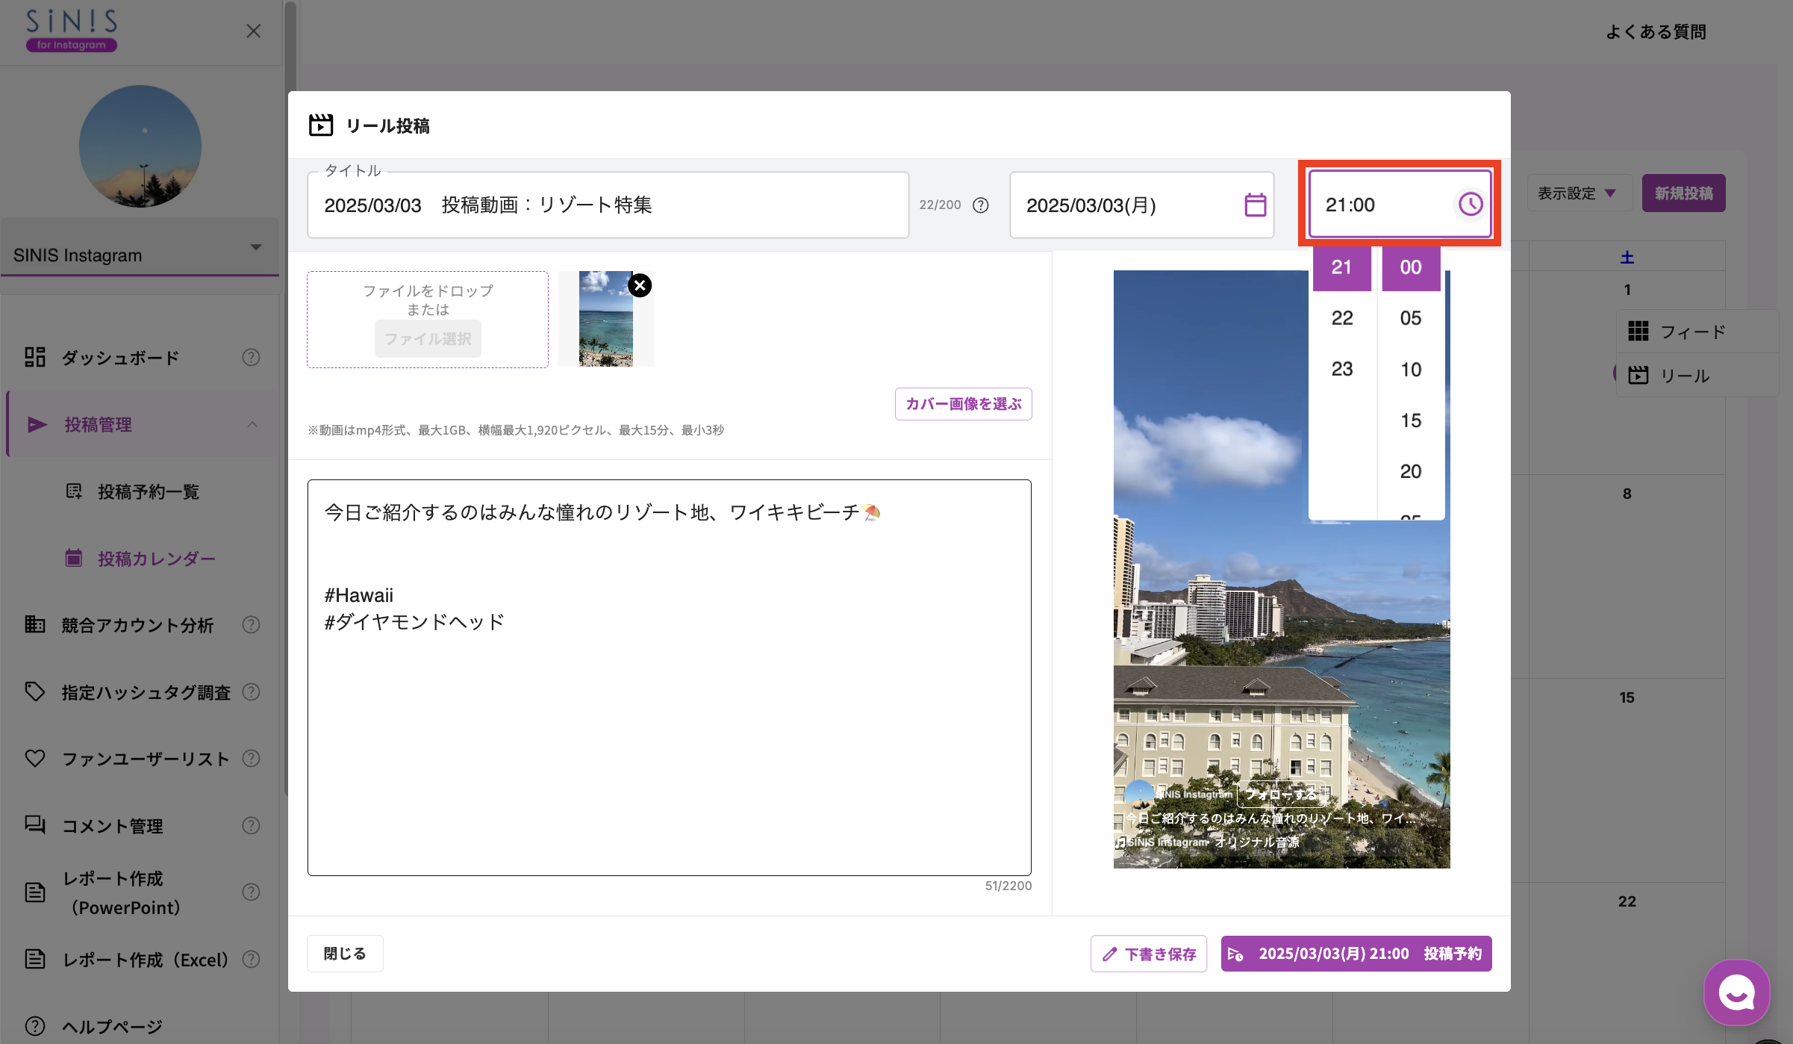The width and height of the screenshot is (1793, 1044).
Task: Click the 指定ハッシュタグ調査 tag icon
Action: 35,692
